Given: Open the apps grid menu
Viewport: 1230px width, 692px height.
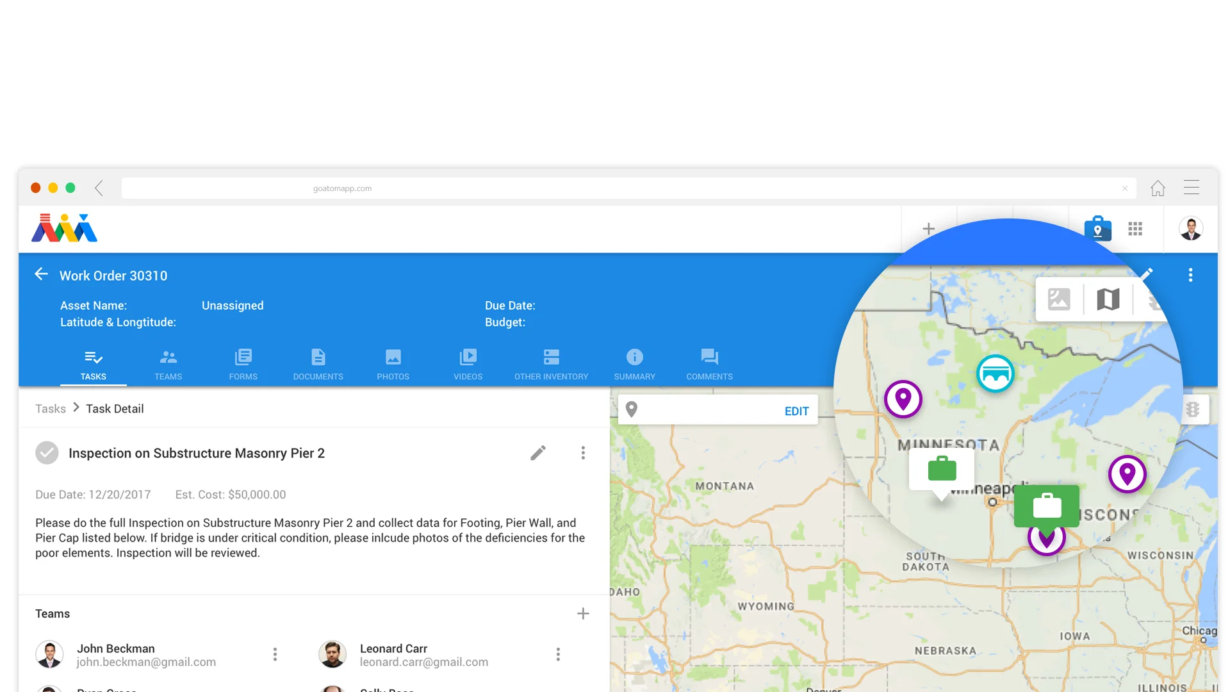Looking at the screenshot, I should tap(1136, 229).
